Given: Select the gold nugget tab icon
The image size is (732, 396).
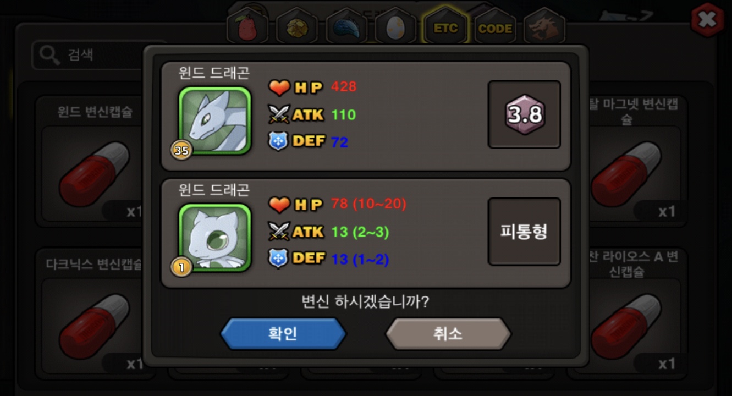Looking at the screenshot, I should [x=296, y=28].
